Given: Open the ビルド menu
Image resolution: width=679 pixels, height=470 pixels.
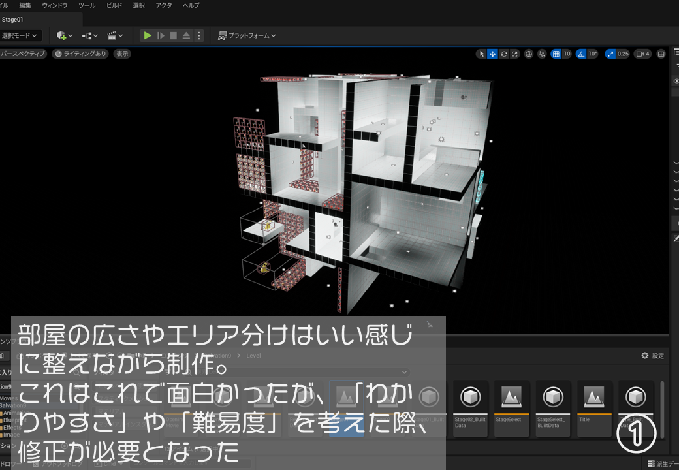Looking at the screenshot, I should coord(114,5).
